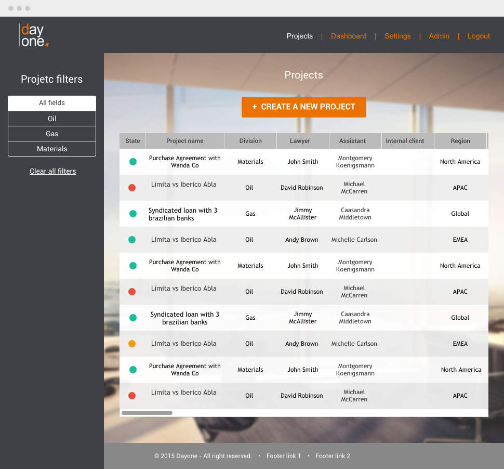This screenshot has height=469, width=504.
Task: Click the Clear all filters link
Action: tap(52, 171)
